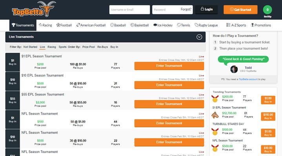Image resolution: width=282 pixels, height=156 pixels.
Task: Order tournaments by Prize Pool
Action: [89, 47]
